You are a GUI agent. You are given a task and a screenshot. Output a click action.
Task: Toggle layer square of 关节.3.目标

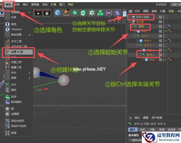click(x=160, y=17)
